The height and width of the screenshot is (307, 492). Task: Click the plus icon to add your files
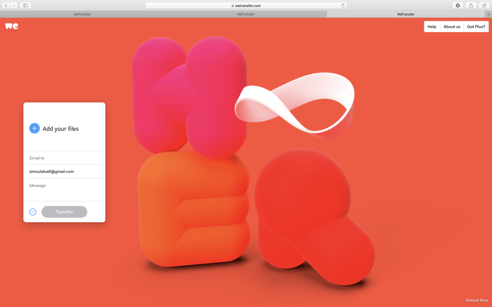[34, 128]
